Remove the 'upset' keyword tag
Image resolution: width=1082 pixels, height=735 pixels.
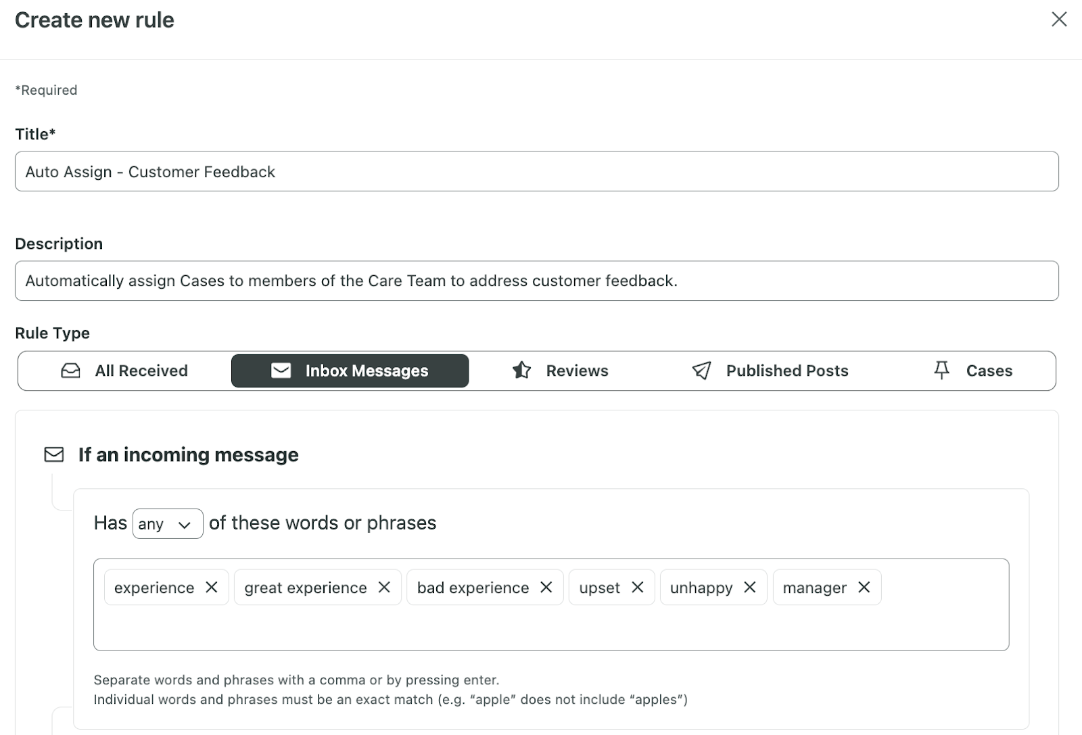(638, 587)
